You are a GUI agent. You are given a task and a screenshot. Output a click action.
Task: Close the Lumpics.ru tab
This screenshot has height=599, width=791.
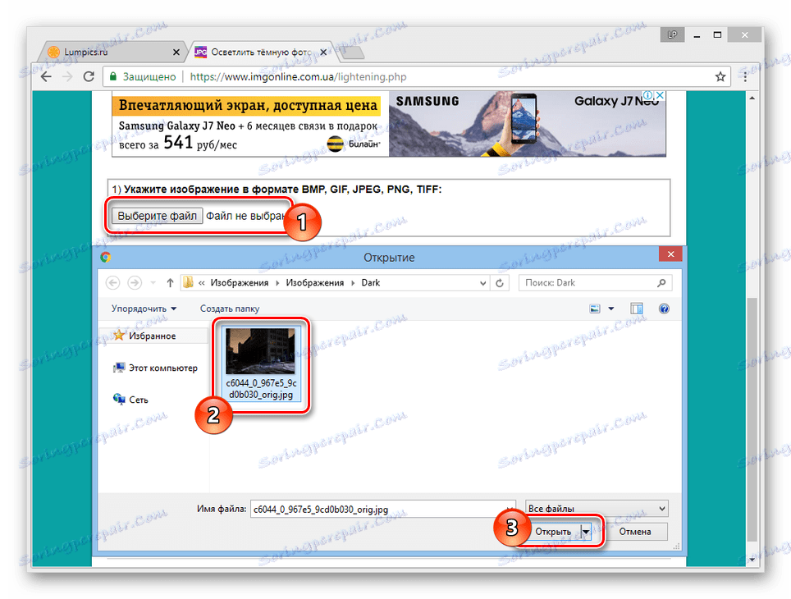[176, 52]
